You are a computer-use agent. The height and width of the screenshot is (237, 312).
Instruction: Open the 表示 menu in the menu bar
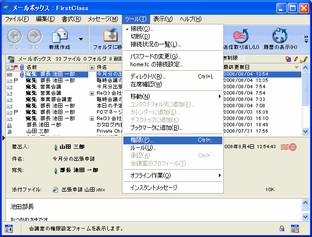[162, 19]
